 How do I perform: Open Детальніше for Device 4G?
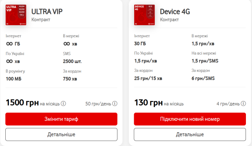(190, 135)
